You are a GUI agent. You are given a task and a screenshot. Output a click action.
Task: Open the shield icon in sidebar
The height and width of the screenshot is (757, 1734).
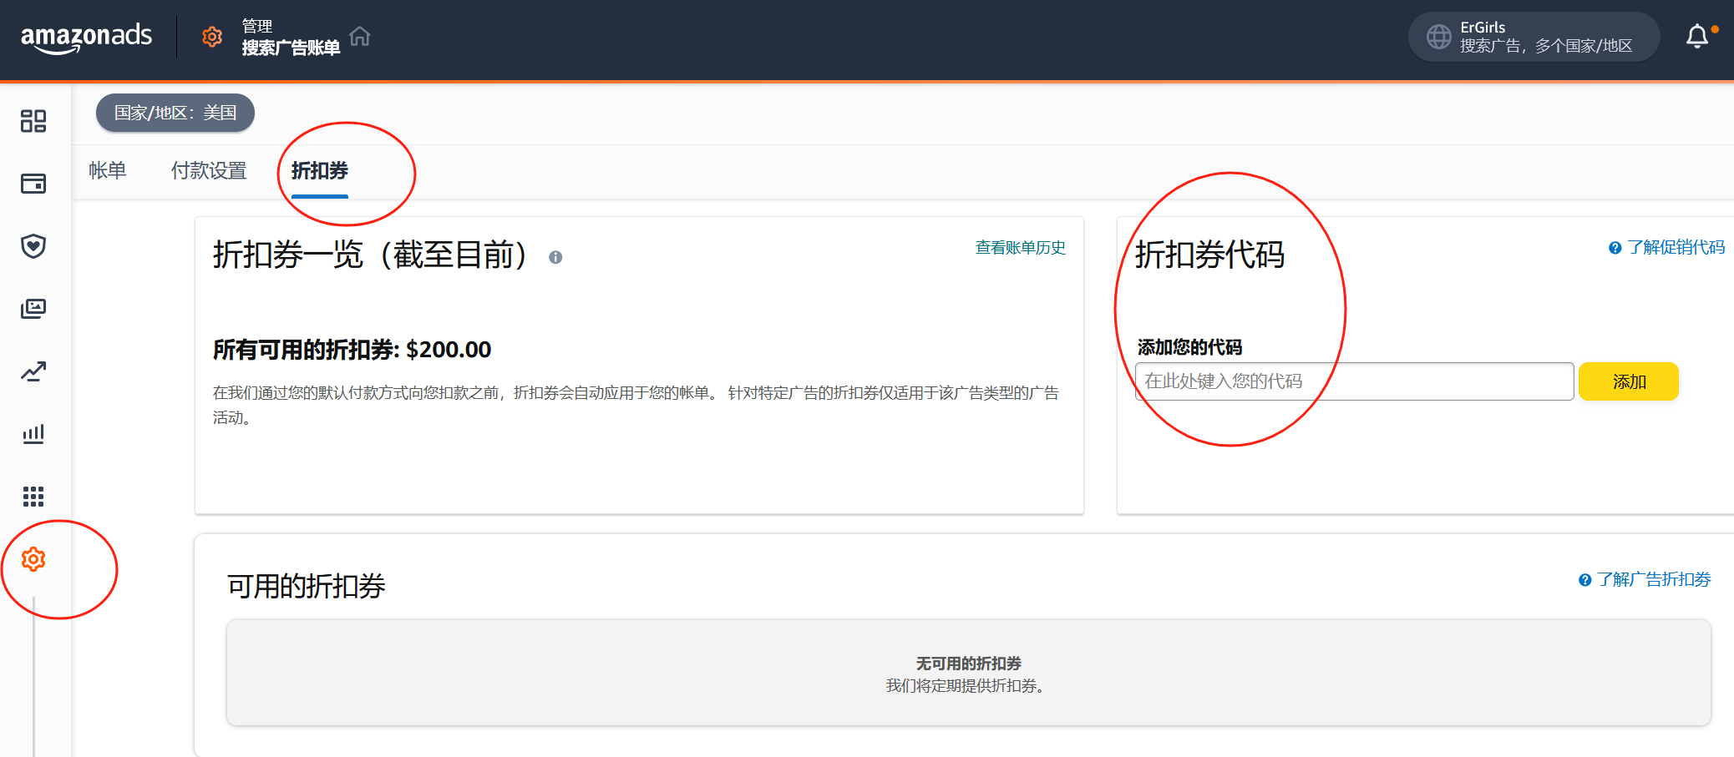pos(33,246)
